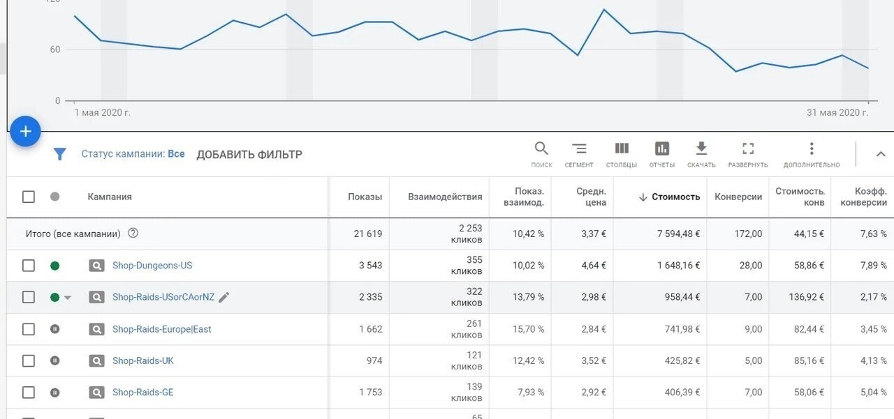Select the 136,92 € cost per conversion cell
Viewport: 894px width, 419px height.
click(x=807, y=297)
